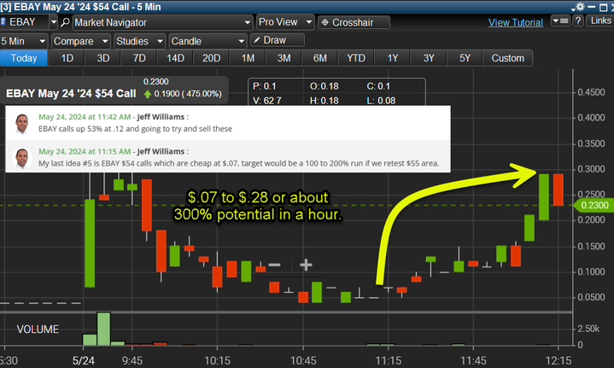
Task: Click Jeff Williams avatar on 11:42 AM post
Action: tap(22, 123)
